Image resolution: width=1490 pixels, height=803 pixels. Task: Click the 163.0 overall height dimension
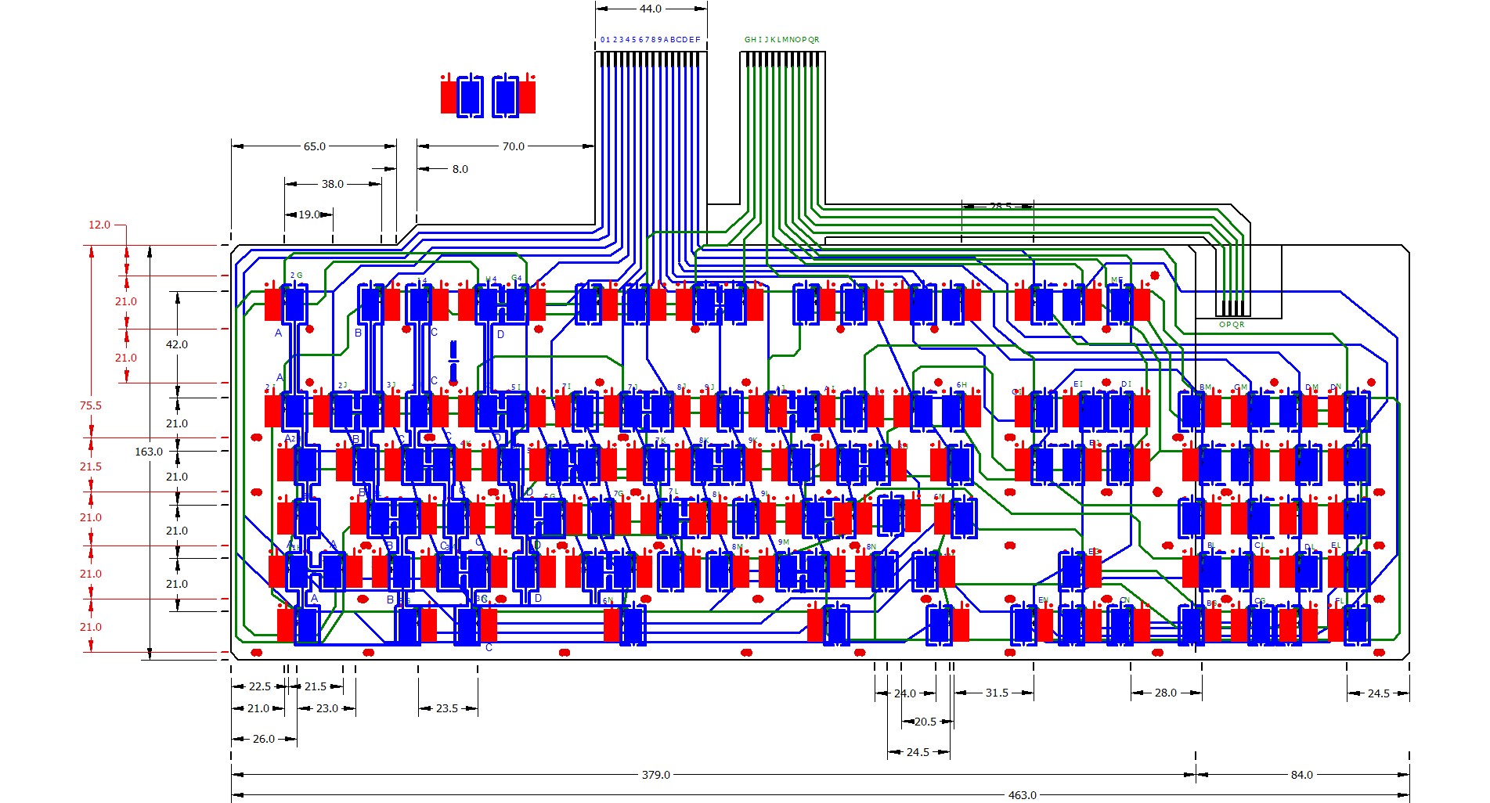point(149,452)
